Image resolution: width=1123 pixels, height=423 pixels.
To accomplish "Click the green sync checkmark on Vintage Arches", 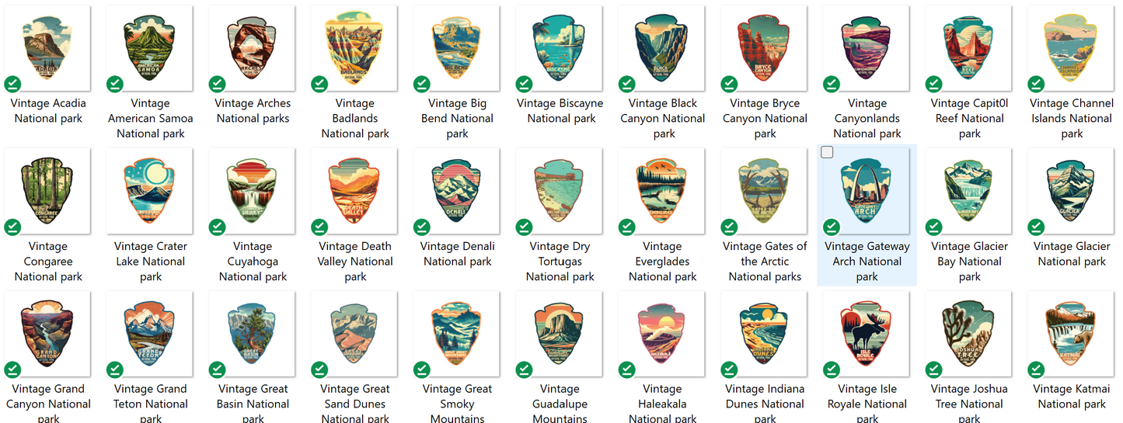I will pyautogui.click(x=218, y=84).
